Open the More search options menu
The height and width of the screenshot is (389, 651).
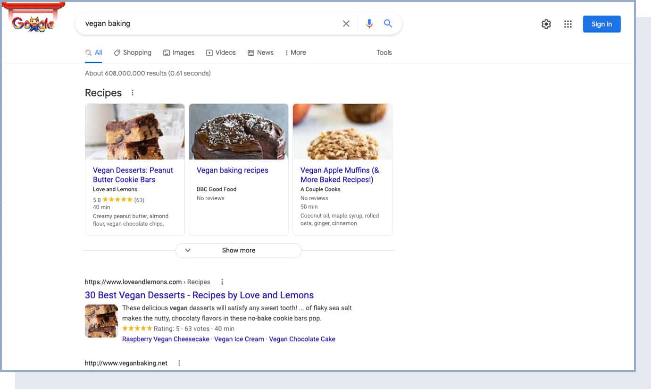coord(296,53)
